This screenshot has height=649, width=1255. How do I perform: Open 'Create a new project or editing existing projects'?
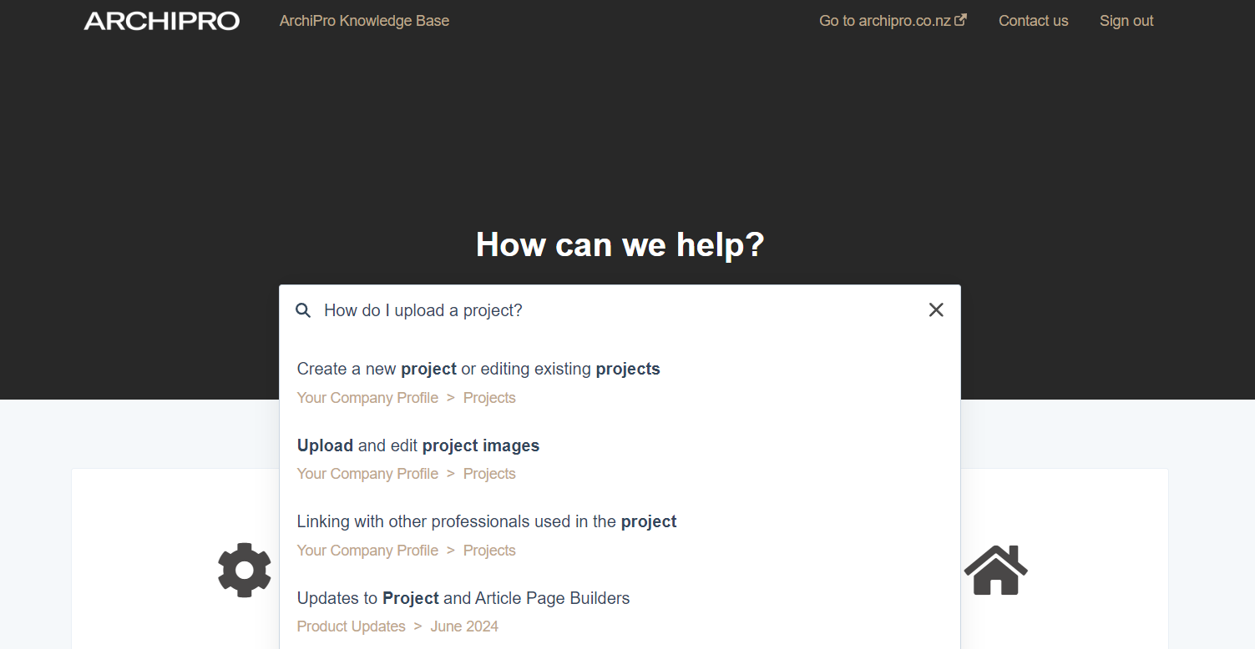pyautogui.click(x=478, y=369)
